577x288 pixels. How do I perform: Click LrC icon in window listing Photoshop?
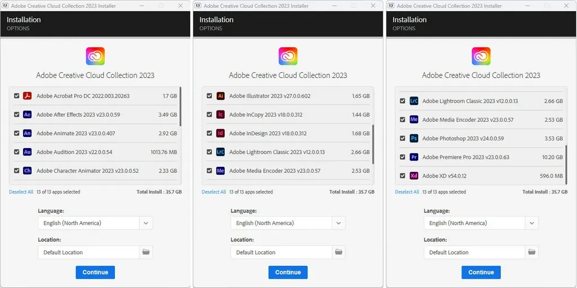click(414, 101)
